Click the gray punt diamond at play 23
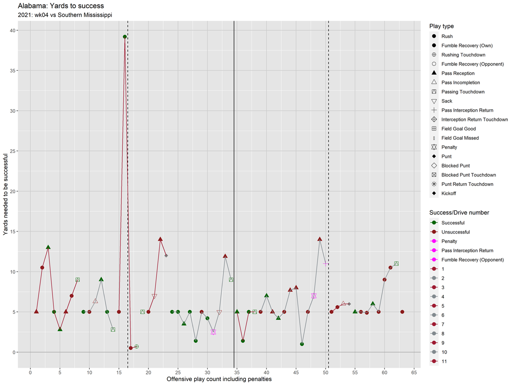 coord(166,256)
